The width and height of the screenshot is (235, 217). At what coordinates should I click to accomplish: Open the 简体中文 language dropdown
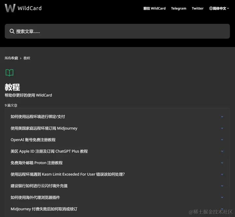click(219, 8)
